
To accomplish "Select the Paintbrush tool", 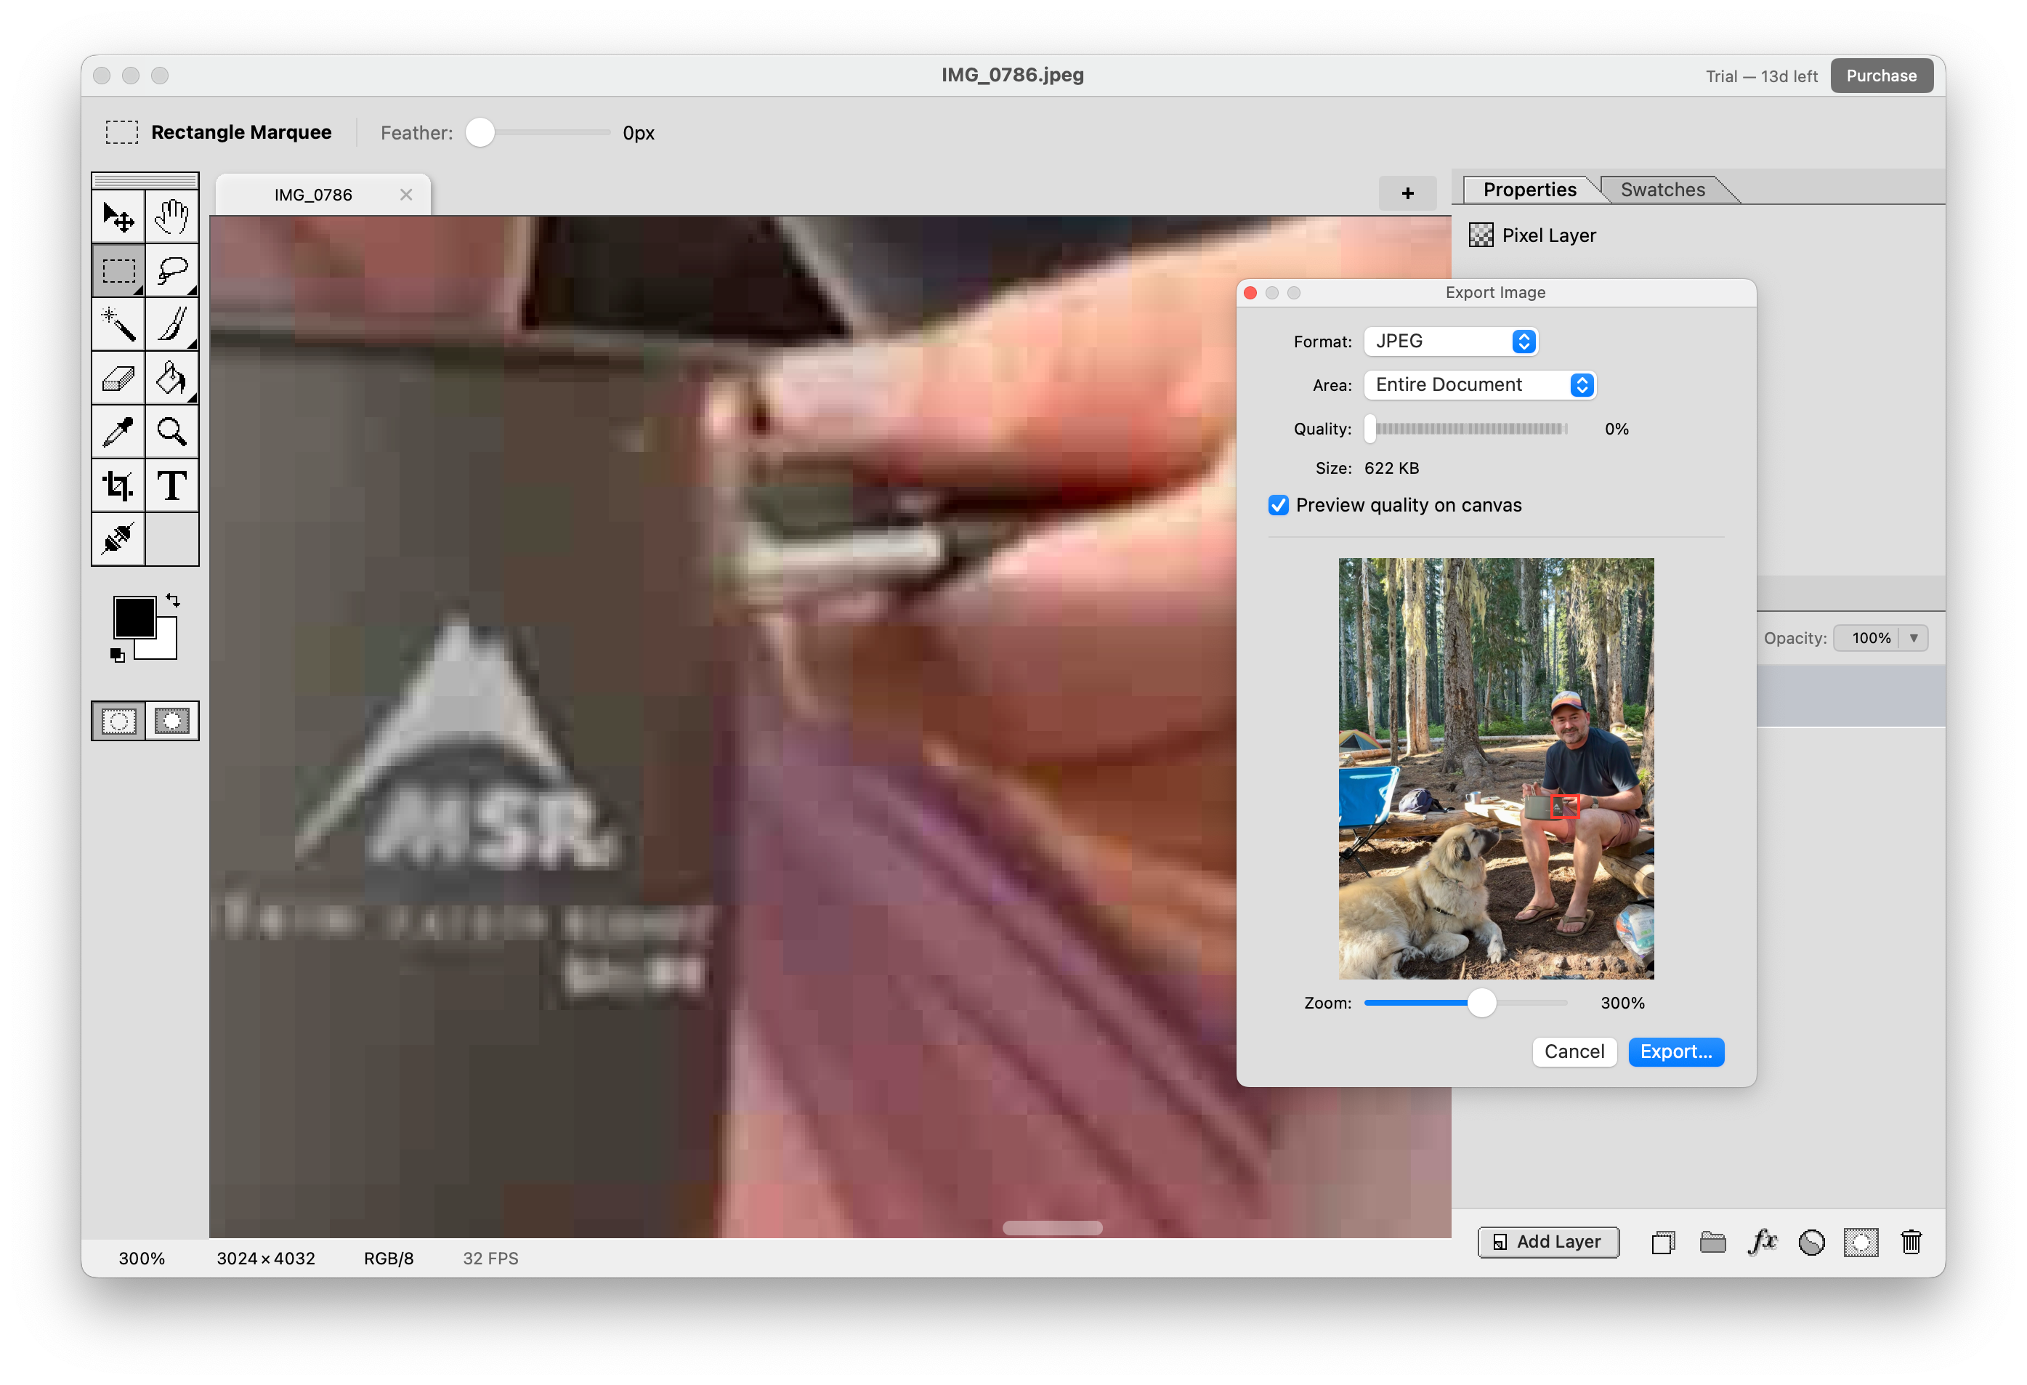I will click(172, 324).
